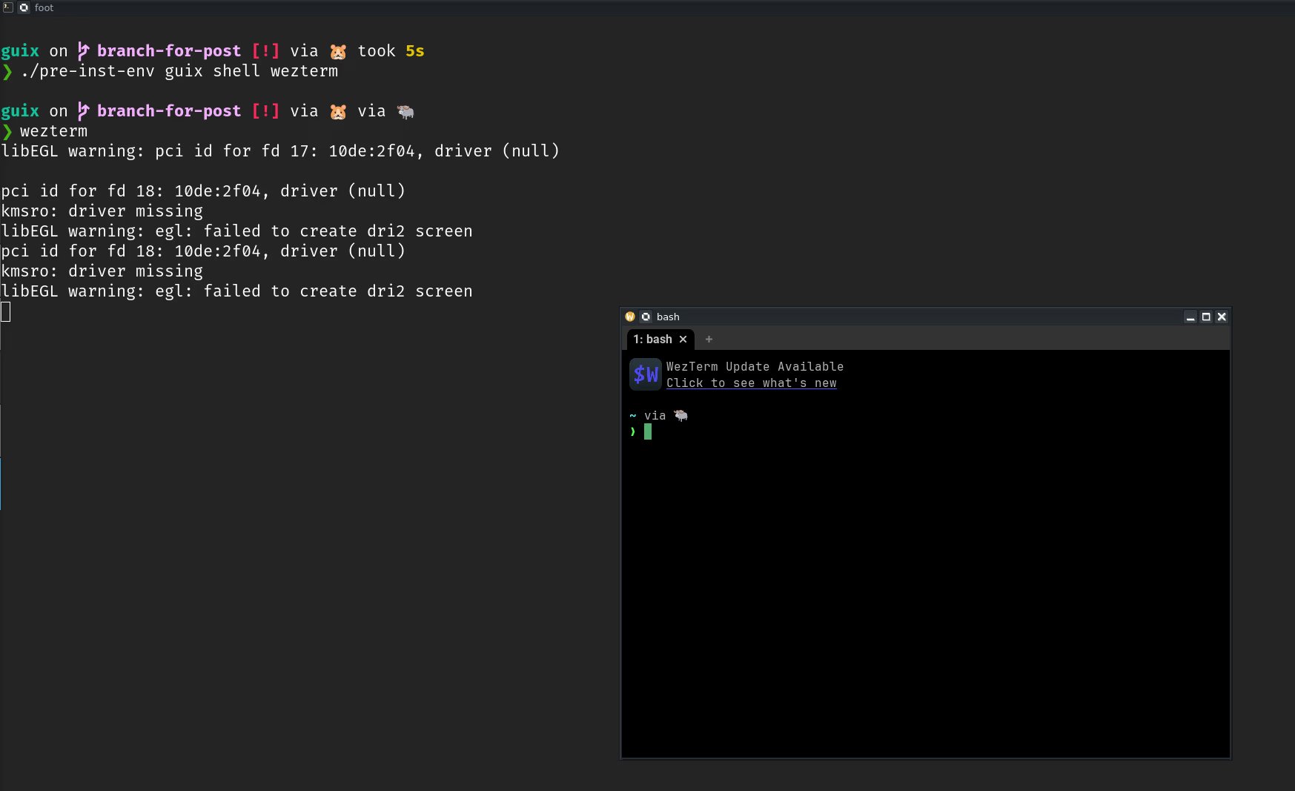The width and height of the screenshot is (1295, 791).
Task: Maximize the WezTerm bash window
Action: pos(1206,317)
